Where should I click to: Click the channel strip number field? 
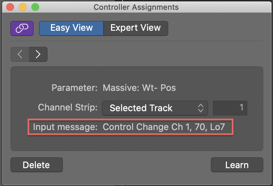click(x=230, y=108)
